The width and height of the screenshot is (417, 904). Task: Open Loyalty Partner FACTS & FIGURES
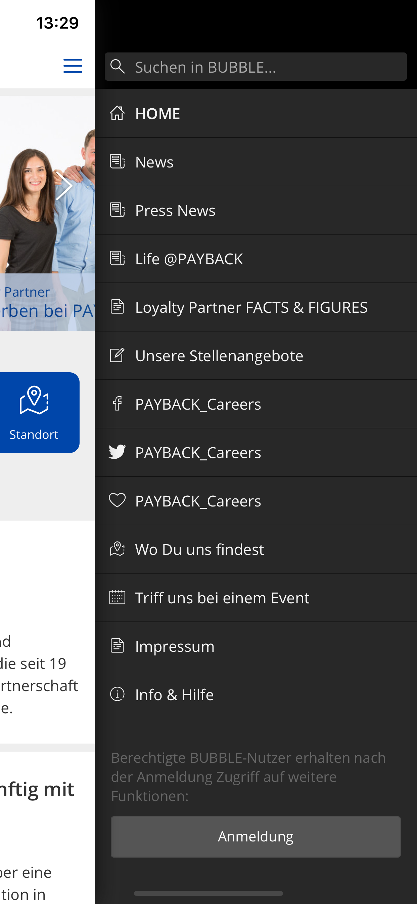pyautogui.click(x=256, y=307)
